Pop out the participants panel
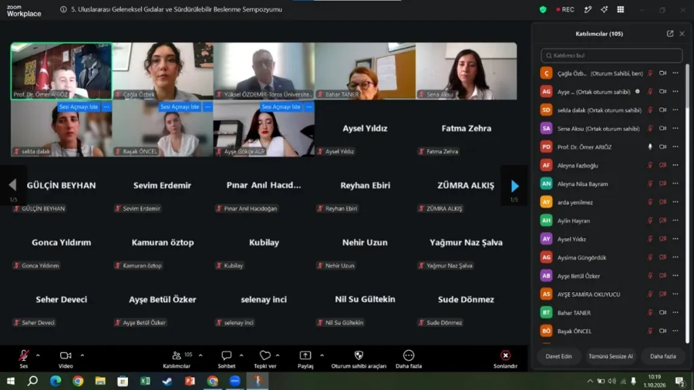 pyautogui.click(x=670, y=34)
